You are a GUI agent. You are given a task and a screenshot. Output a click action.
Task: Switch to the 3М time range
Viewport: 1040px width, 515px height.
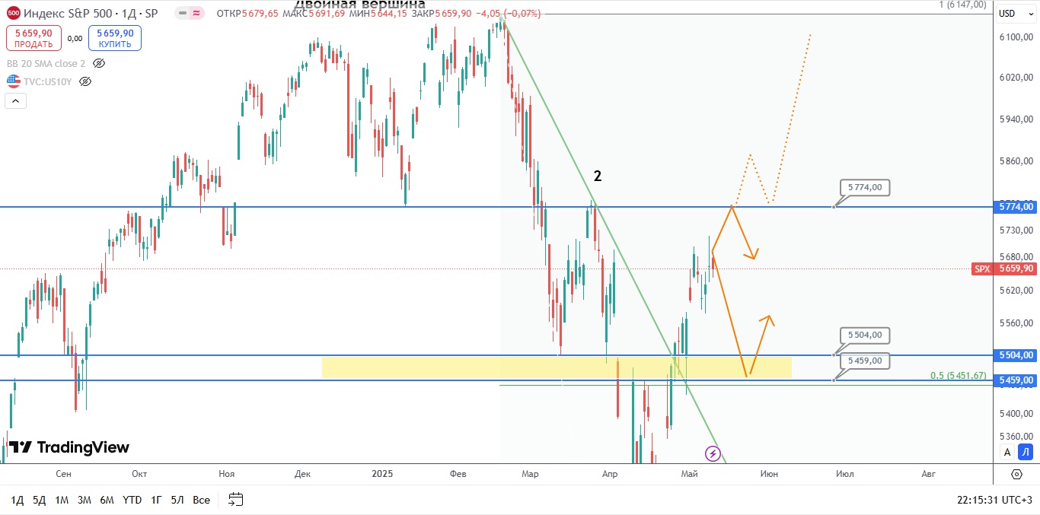[x=84, y=500]
